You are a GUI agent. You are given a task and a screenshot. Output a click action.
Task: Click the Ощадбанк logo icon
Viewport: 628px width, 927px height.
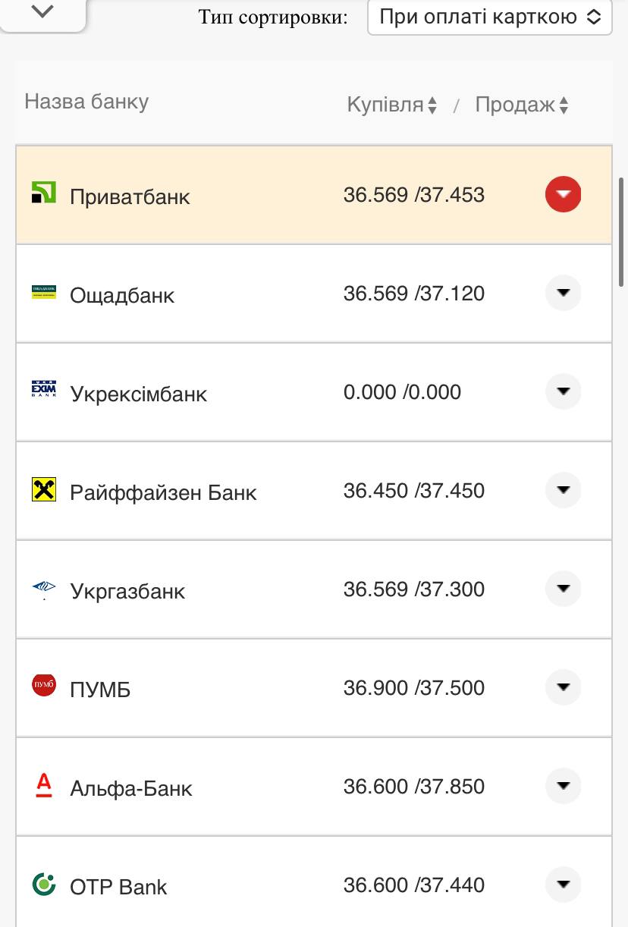(43, 292)
